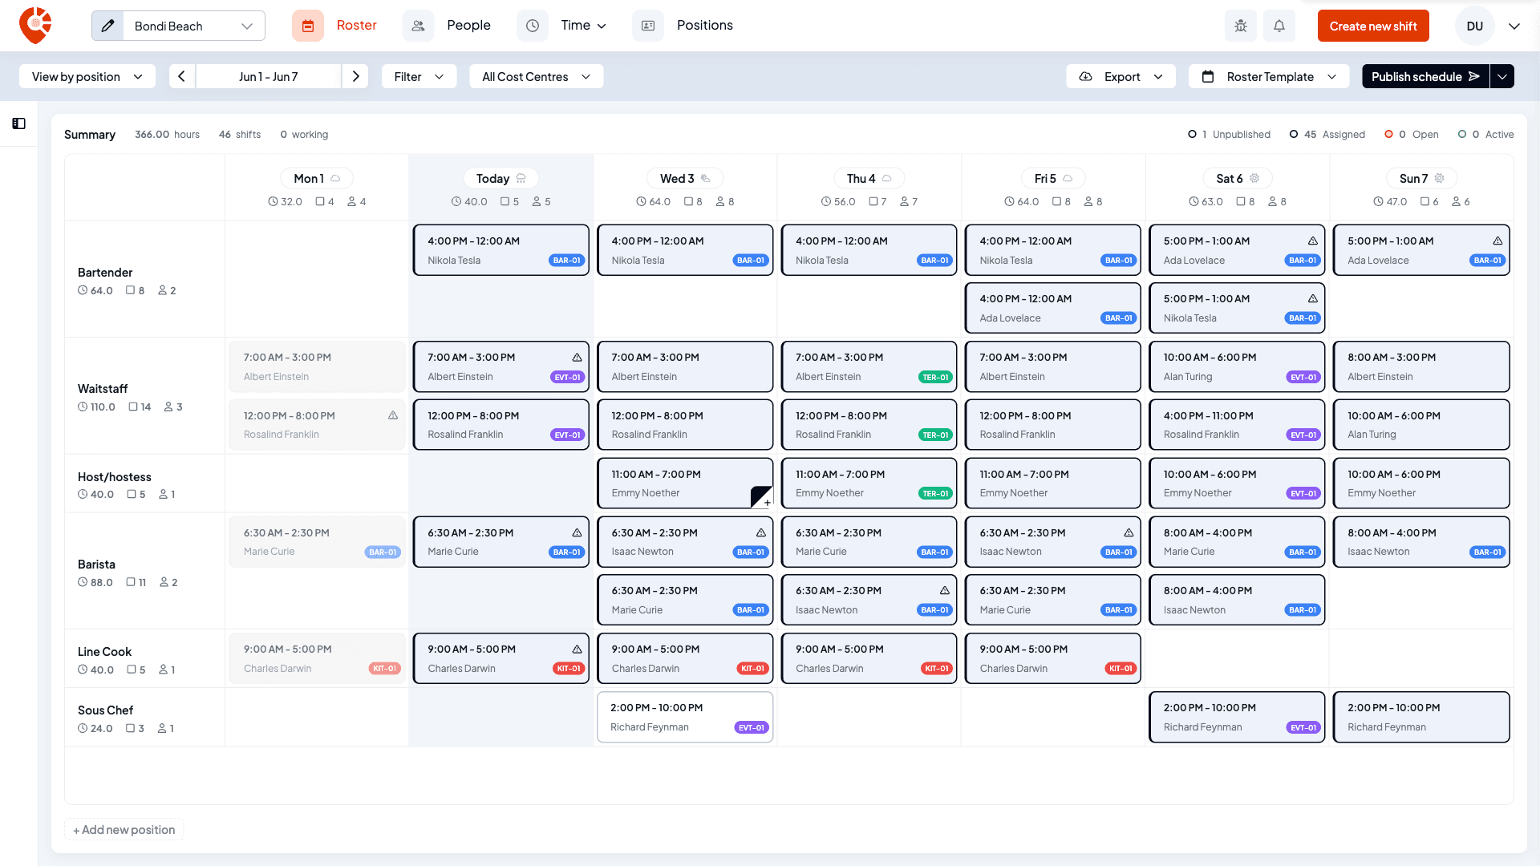Image resolution: width=1540 pixels, height=866 pixels.
Task: Click the pencil edit location icon
Action: [x=108, y=26]
